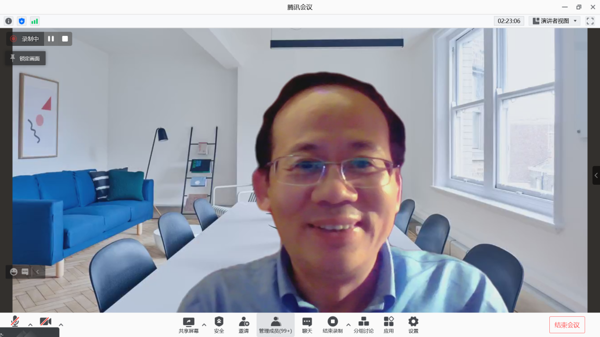Expand the right side panel arrow
The width and height of the screenshot is (600, 337).
(596, 175)
